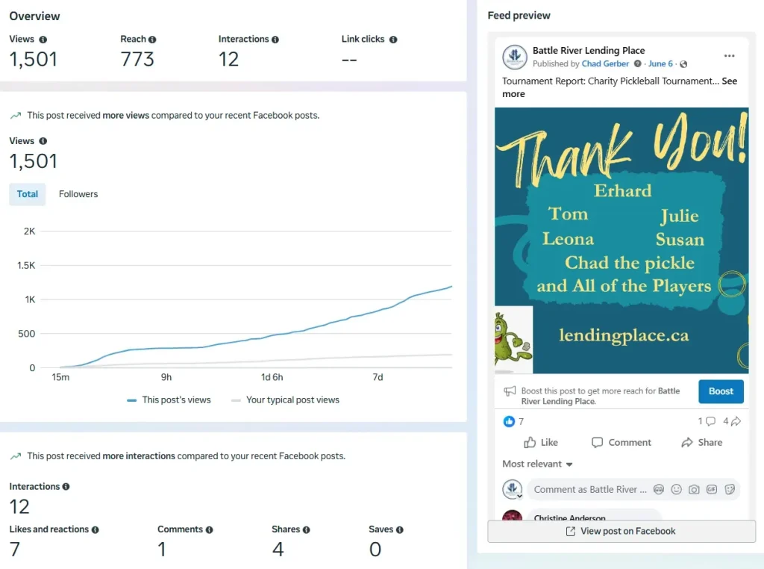This screenshot has height=569, width=764.
Task: Open the avatar switcher beside comment field
Action: pyautogui.click(x=513, y=490)
